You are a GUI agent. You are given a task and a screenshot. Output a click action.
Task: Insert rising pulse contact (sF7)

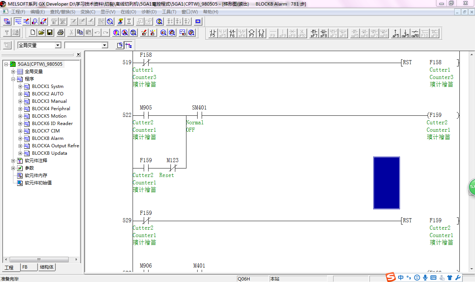point(314,33)
